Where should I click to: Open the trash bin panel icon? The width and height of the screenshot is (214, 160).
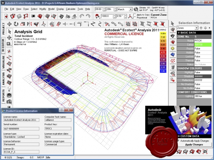[173, 67]
